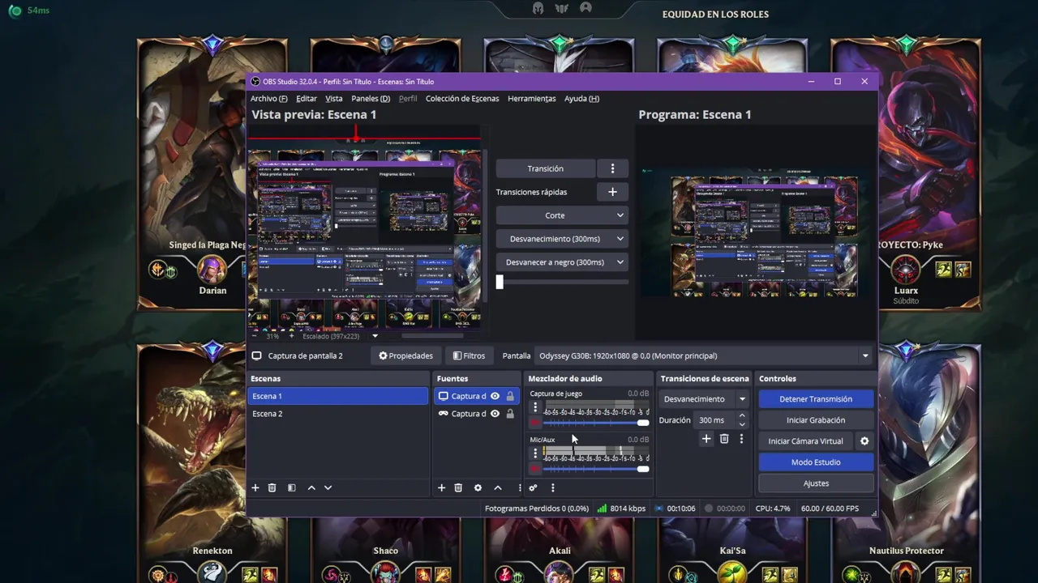Toggle lock on second Captura source
The height and width of the screenshot is (583, 1038).
click(x=510, y=414)
